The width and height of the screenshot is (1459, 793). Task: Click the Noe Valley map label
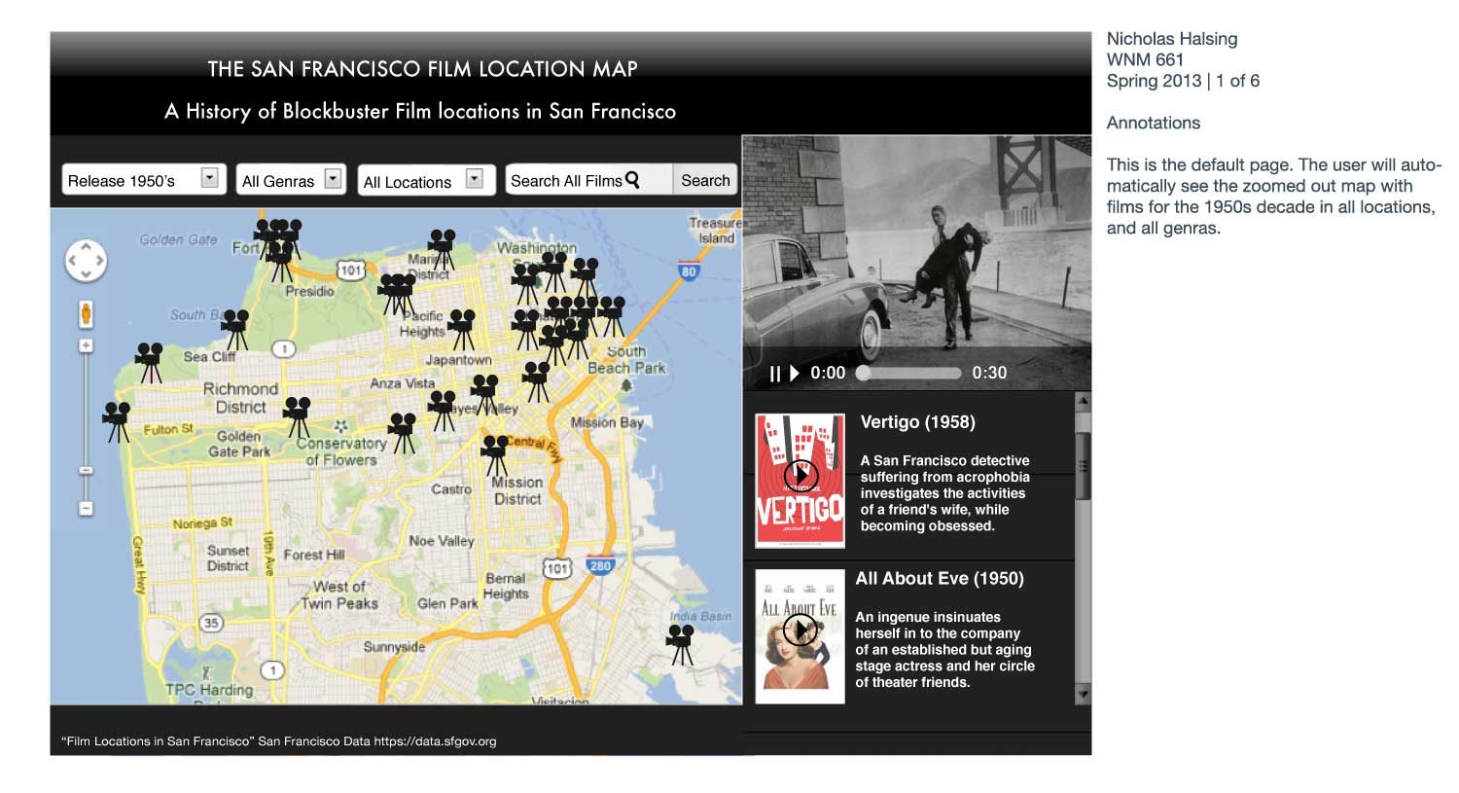tap(442, 541)
